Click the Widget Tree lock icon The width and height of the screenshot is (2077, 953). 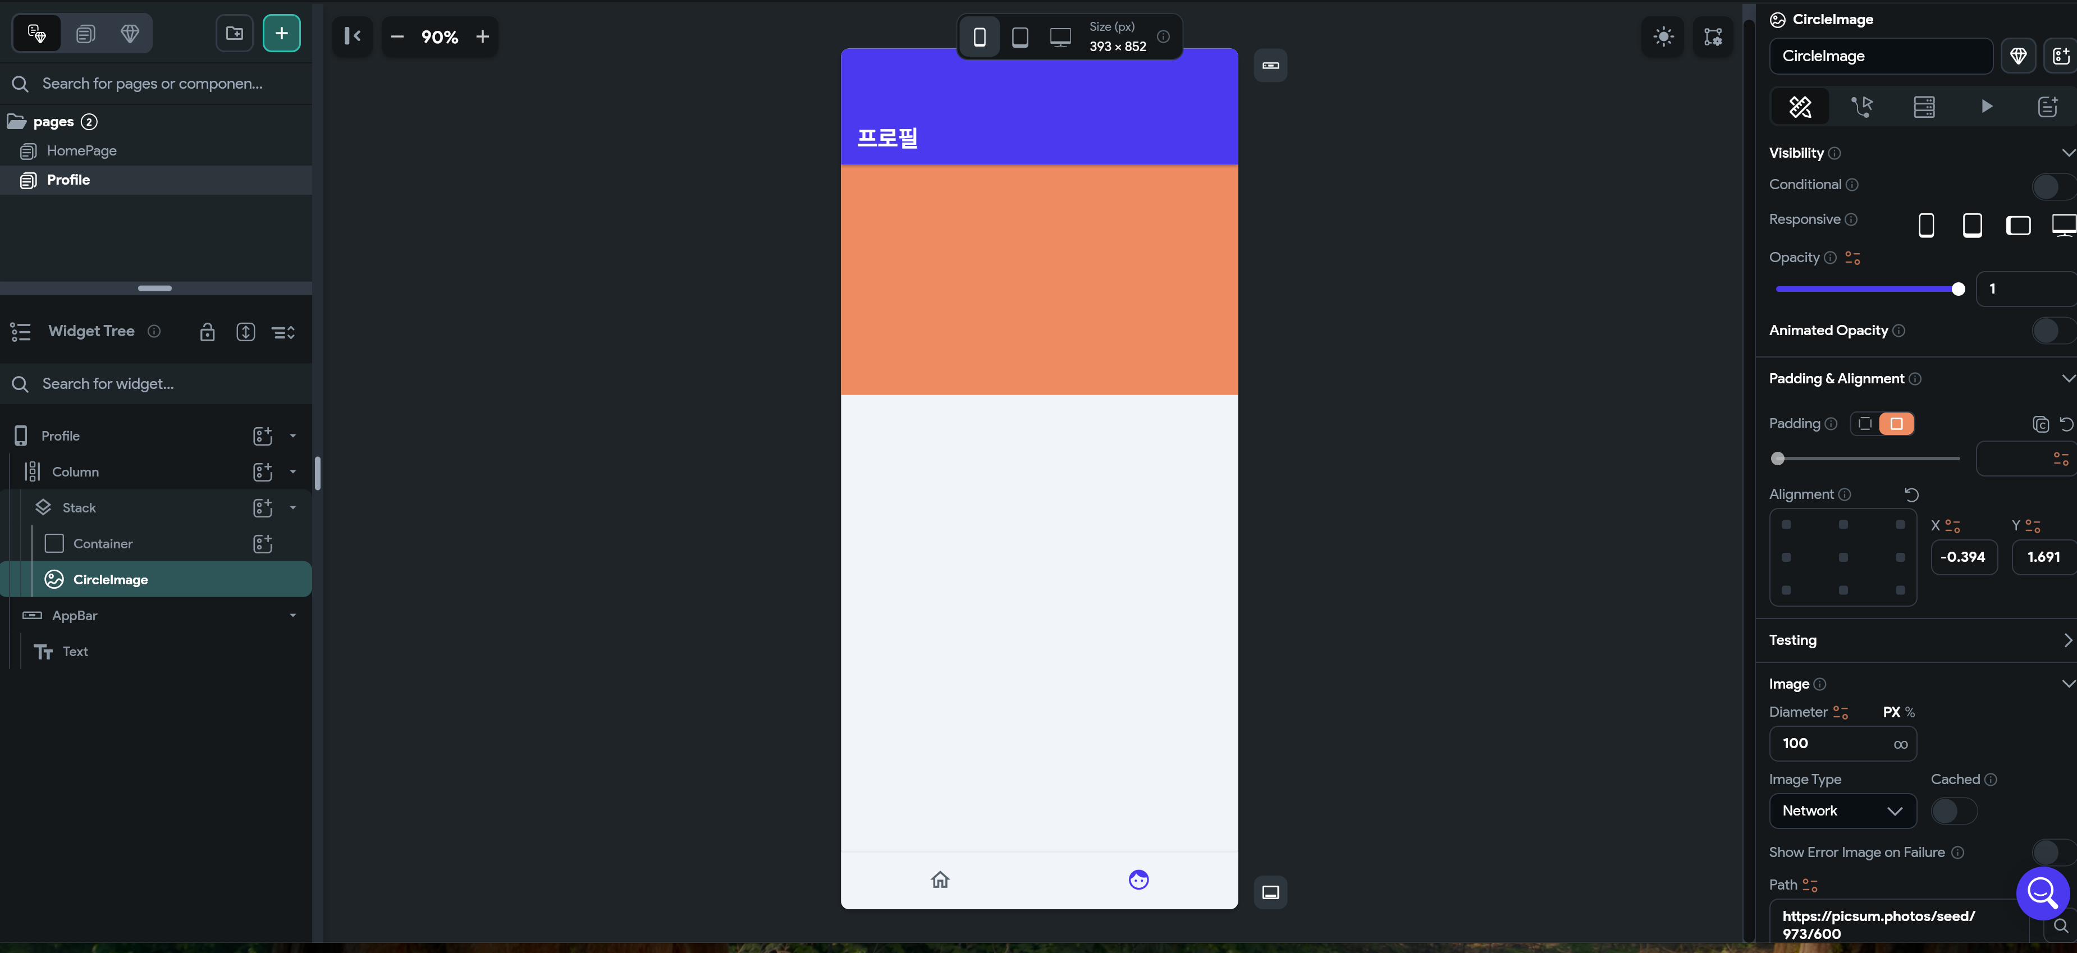point(207,332)
